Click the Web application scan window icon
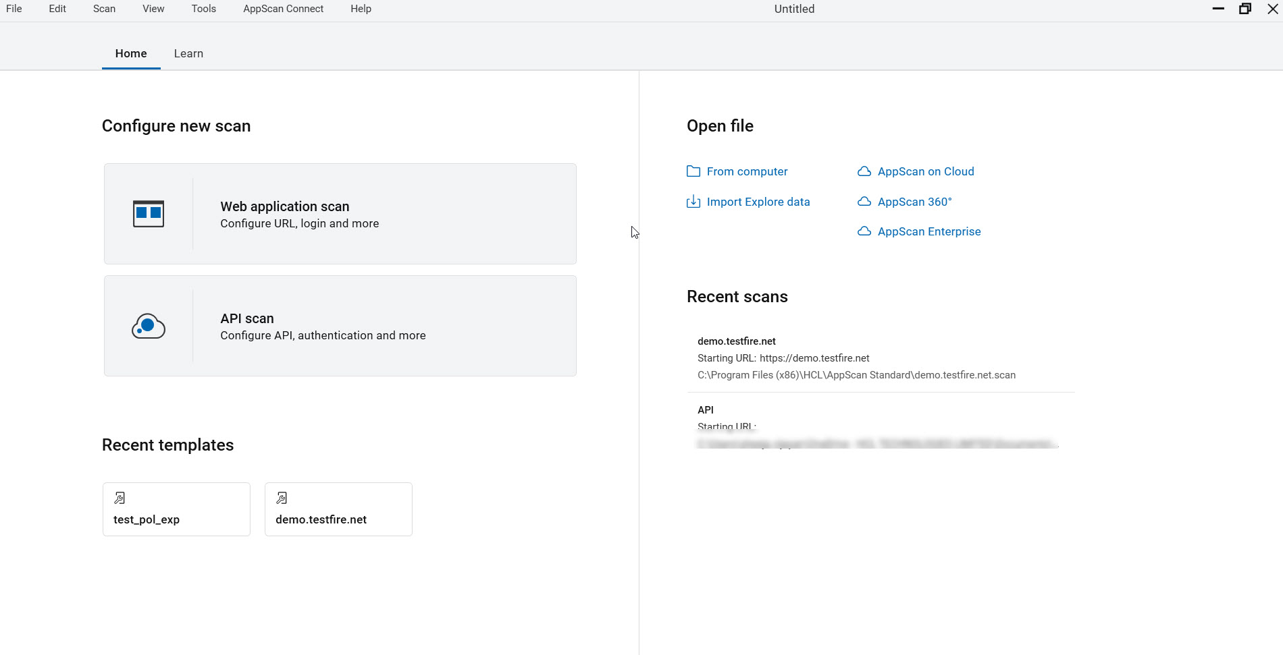The image size is (1283, 655). [x=149, y=214]
